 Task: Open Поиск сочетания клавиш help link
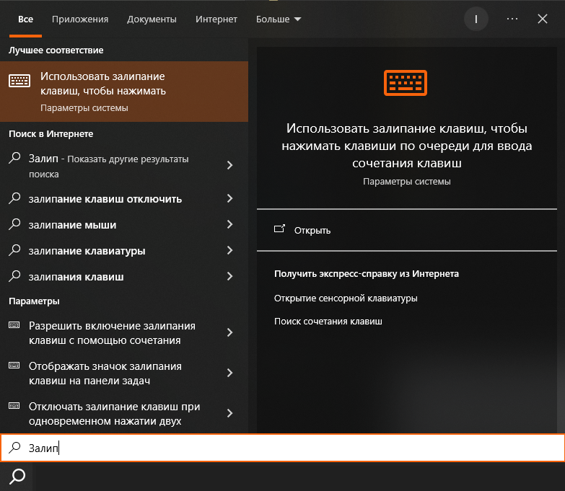pyautogui.click(x=328, y=321)
